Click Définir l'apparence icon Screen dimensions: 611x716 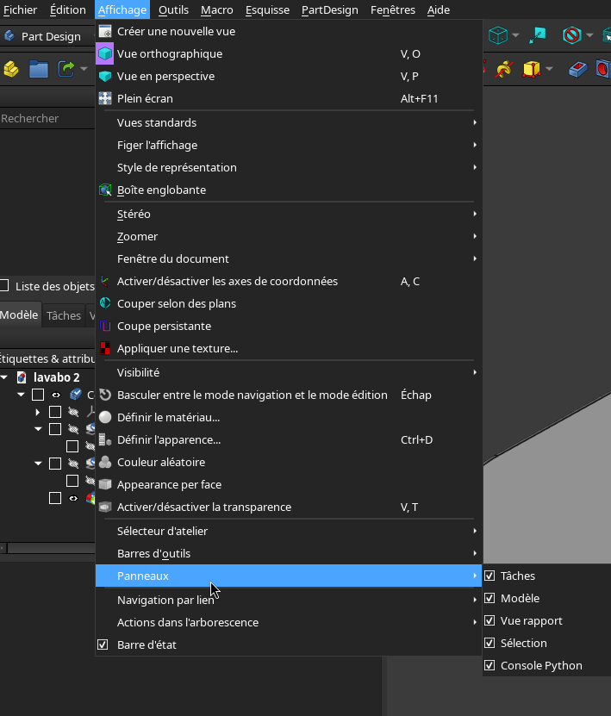pyautogui.click(x=105, y=439)
